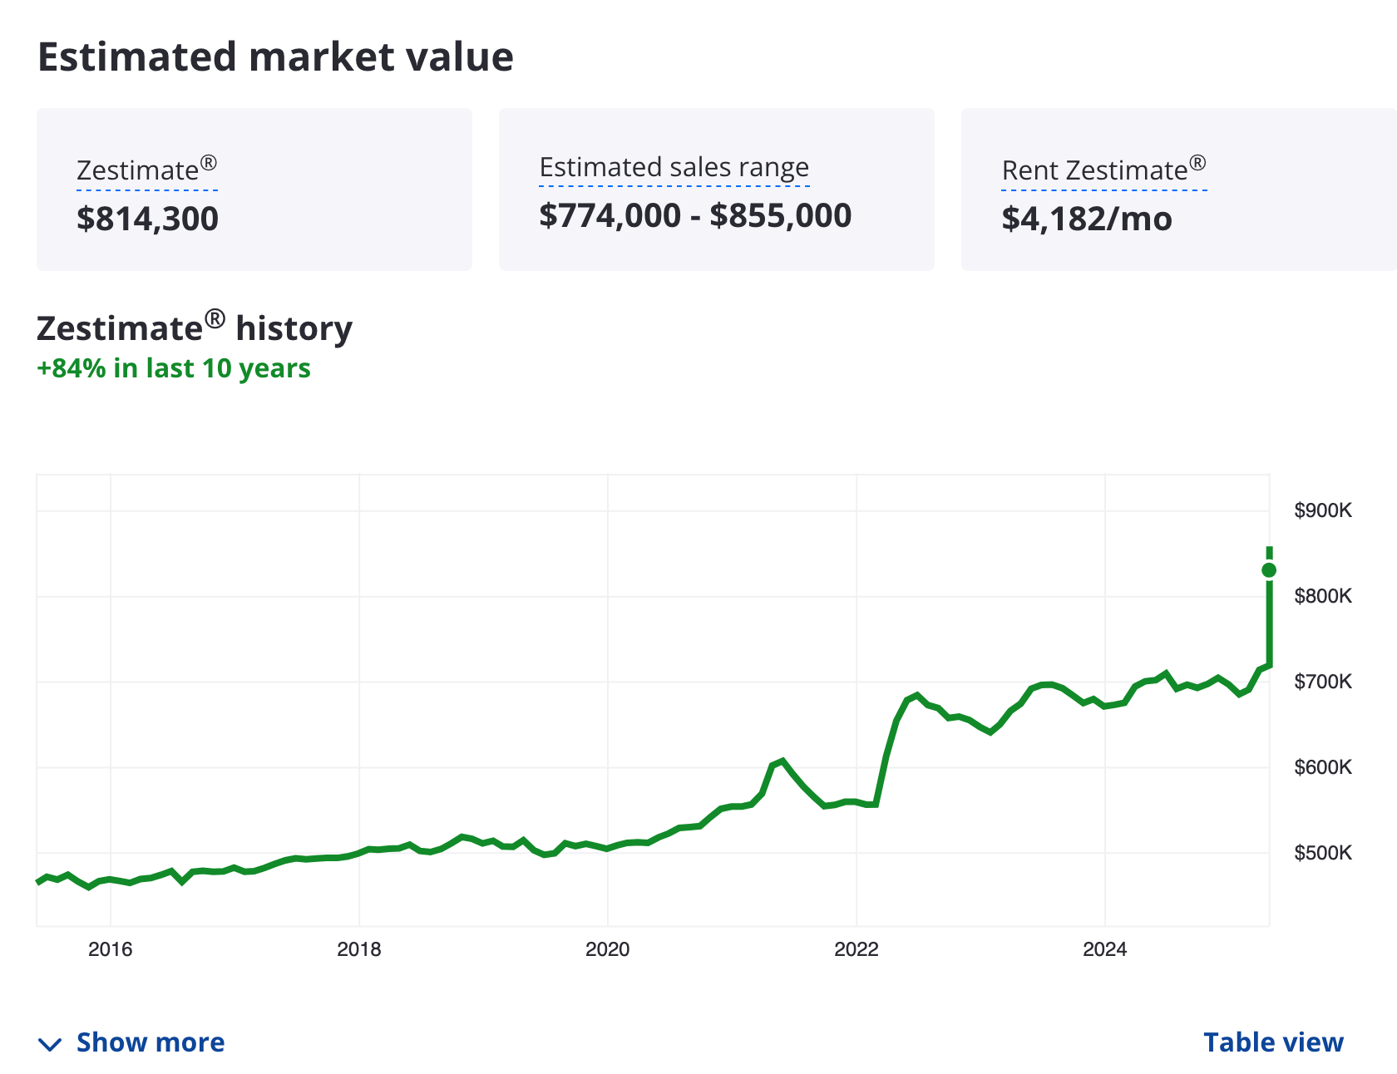The height and width of the screenshot is (1074, 1397).
Task: Click the $814,300 Zestimate value
Action: pyautogui.click(x=147, y=219)
